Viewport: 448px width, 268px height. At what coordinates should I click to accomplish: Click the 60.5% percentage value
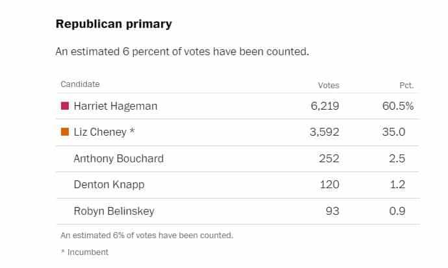pyautogui.click(x=398, y=106)
